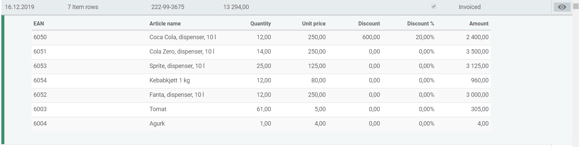Select the Coca Cola, dispenser, 10 l row
The image size is (579, 147).
(182, 37)
